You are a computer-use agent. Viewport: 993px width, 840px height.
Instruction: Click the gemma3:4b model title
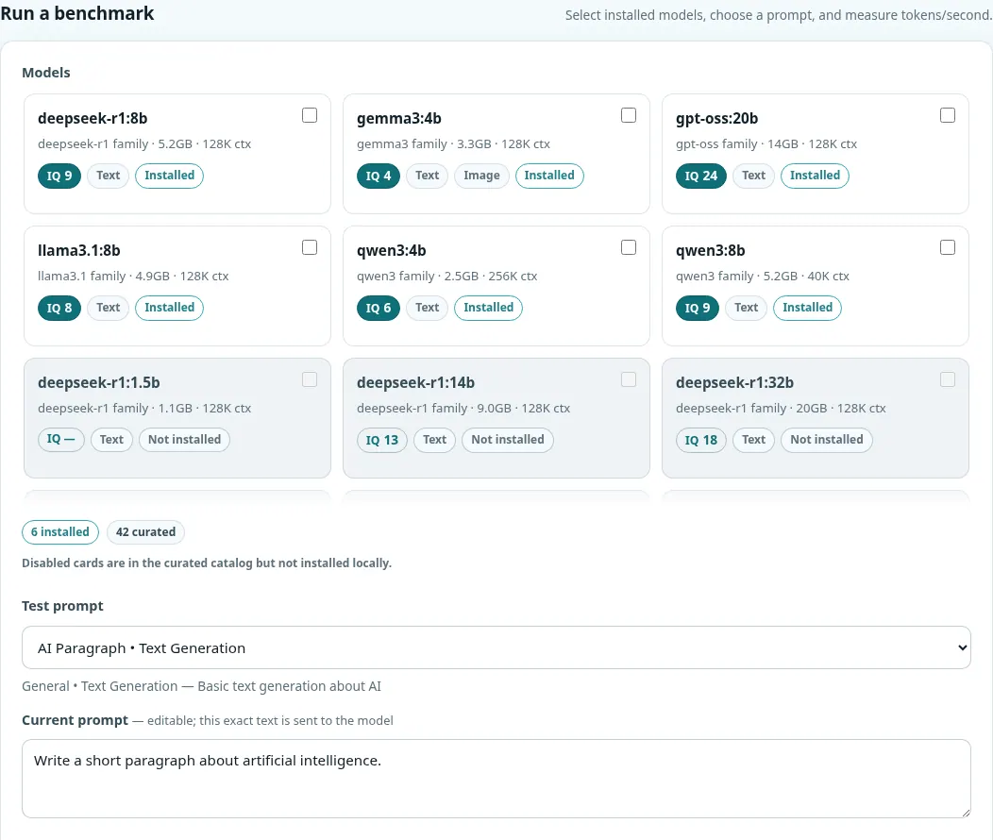[399, 118]
